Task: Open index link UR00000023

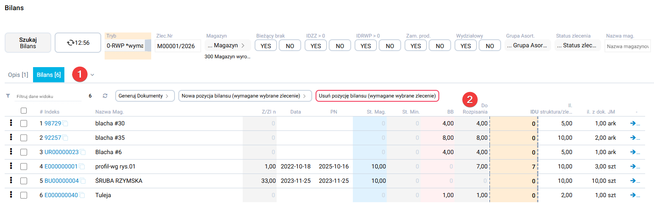Action: [x=62, y=152]
